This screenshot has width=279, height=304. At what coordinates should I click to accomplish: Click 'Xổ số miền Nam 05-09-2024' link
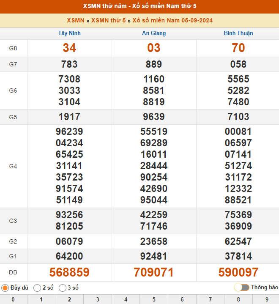172,20
